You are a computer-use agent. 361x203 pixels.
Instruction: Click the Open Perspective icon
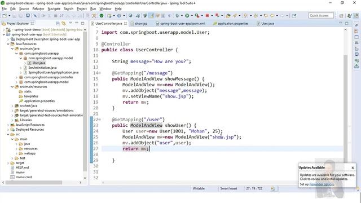tap(341, 16)
